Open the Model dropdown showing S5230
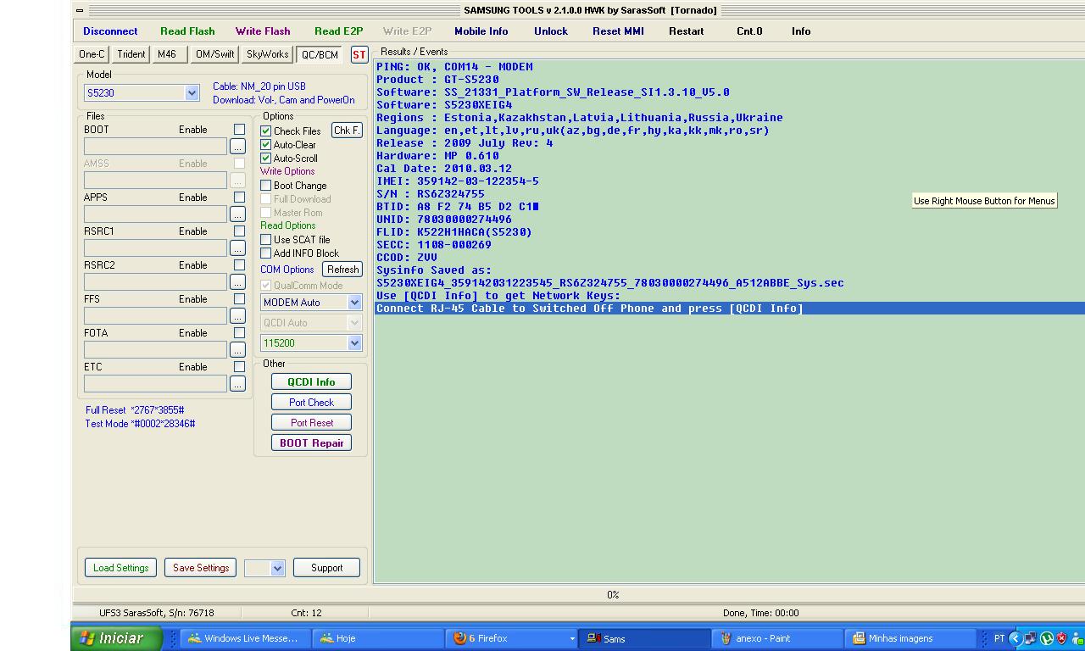The height and width of the screenshot is (651, 1085). pos(192,93)
